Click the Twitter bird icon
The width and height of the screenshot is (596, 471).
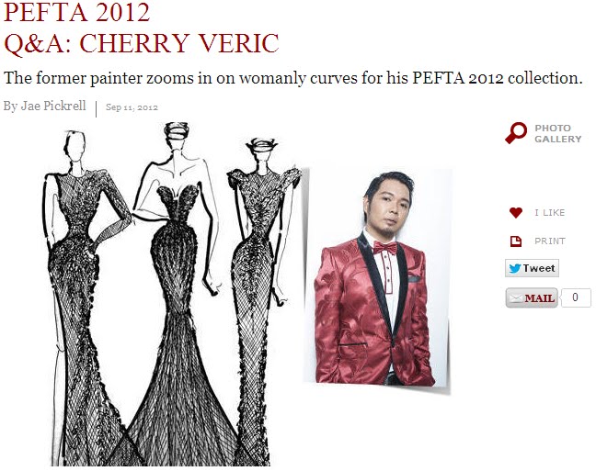(x=515, y=268)
